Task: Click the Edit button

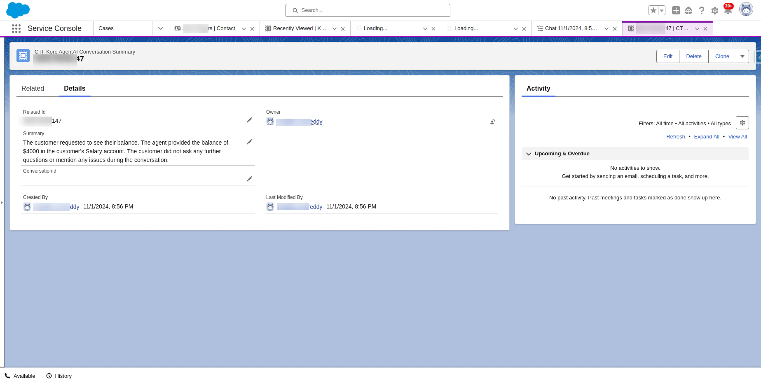Action: [668, 56]
